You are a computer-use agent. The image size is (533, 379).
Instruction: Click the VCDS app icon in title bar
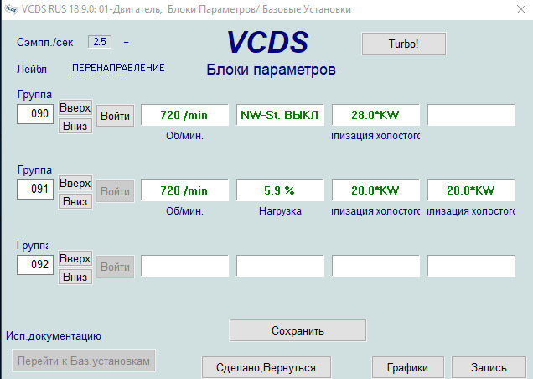tap(11, 9)
